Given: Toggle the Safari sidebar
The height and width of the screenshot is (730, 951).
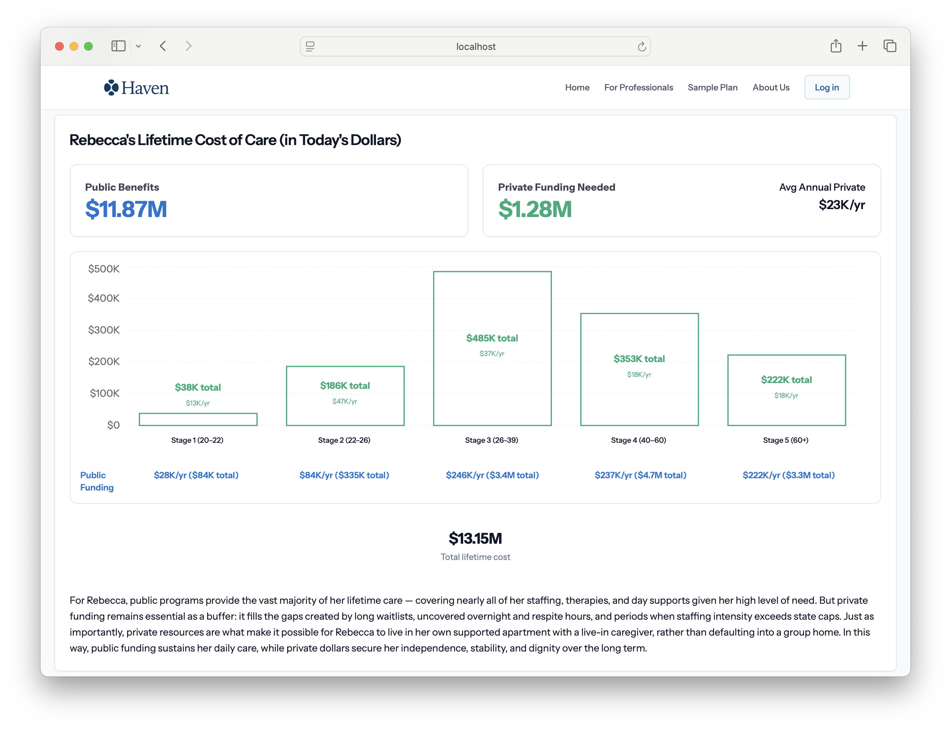Looking at the screenshot, I should coord(118,46).
